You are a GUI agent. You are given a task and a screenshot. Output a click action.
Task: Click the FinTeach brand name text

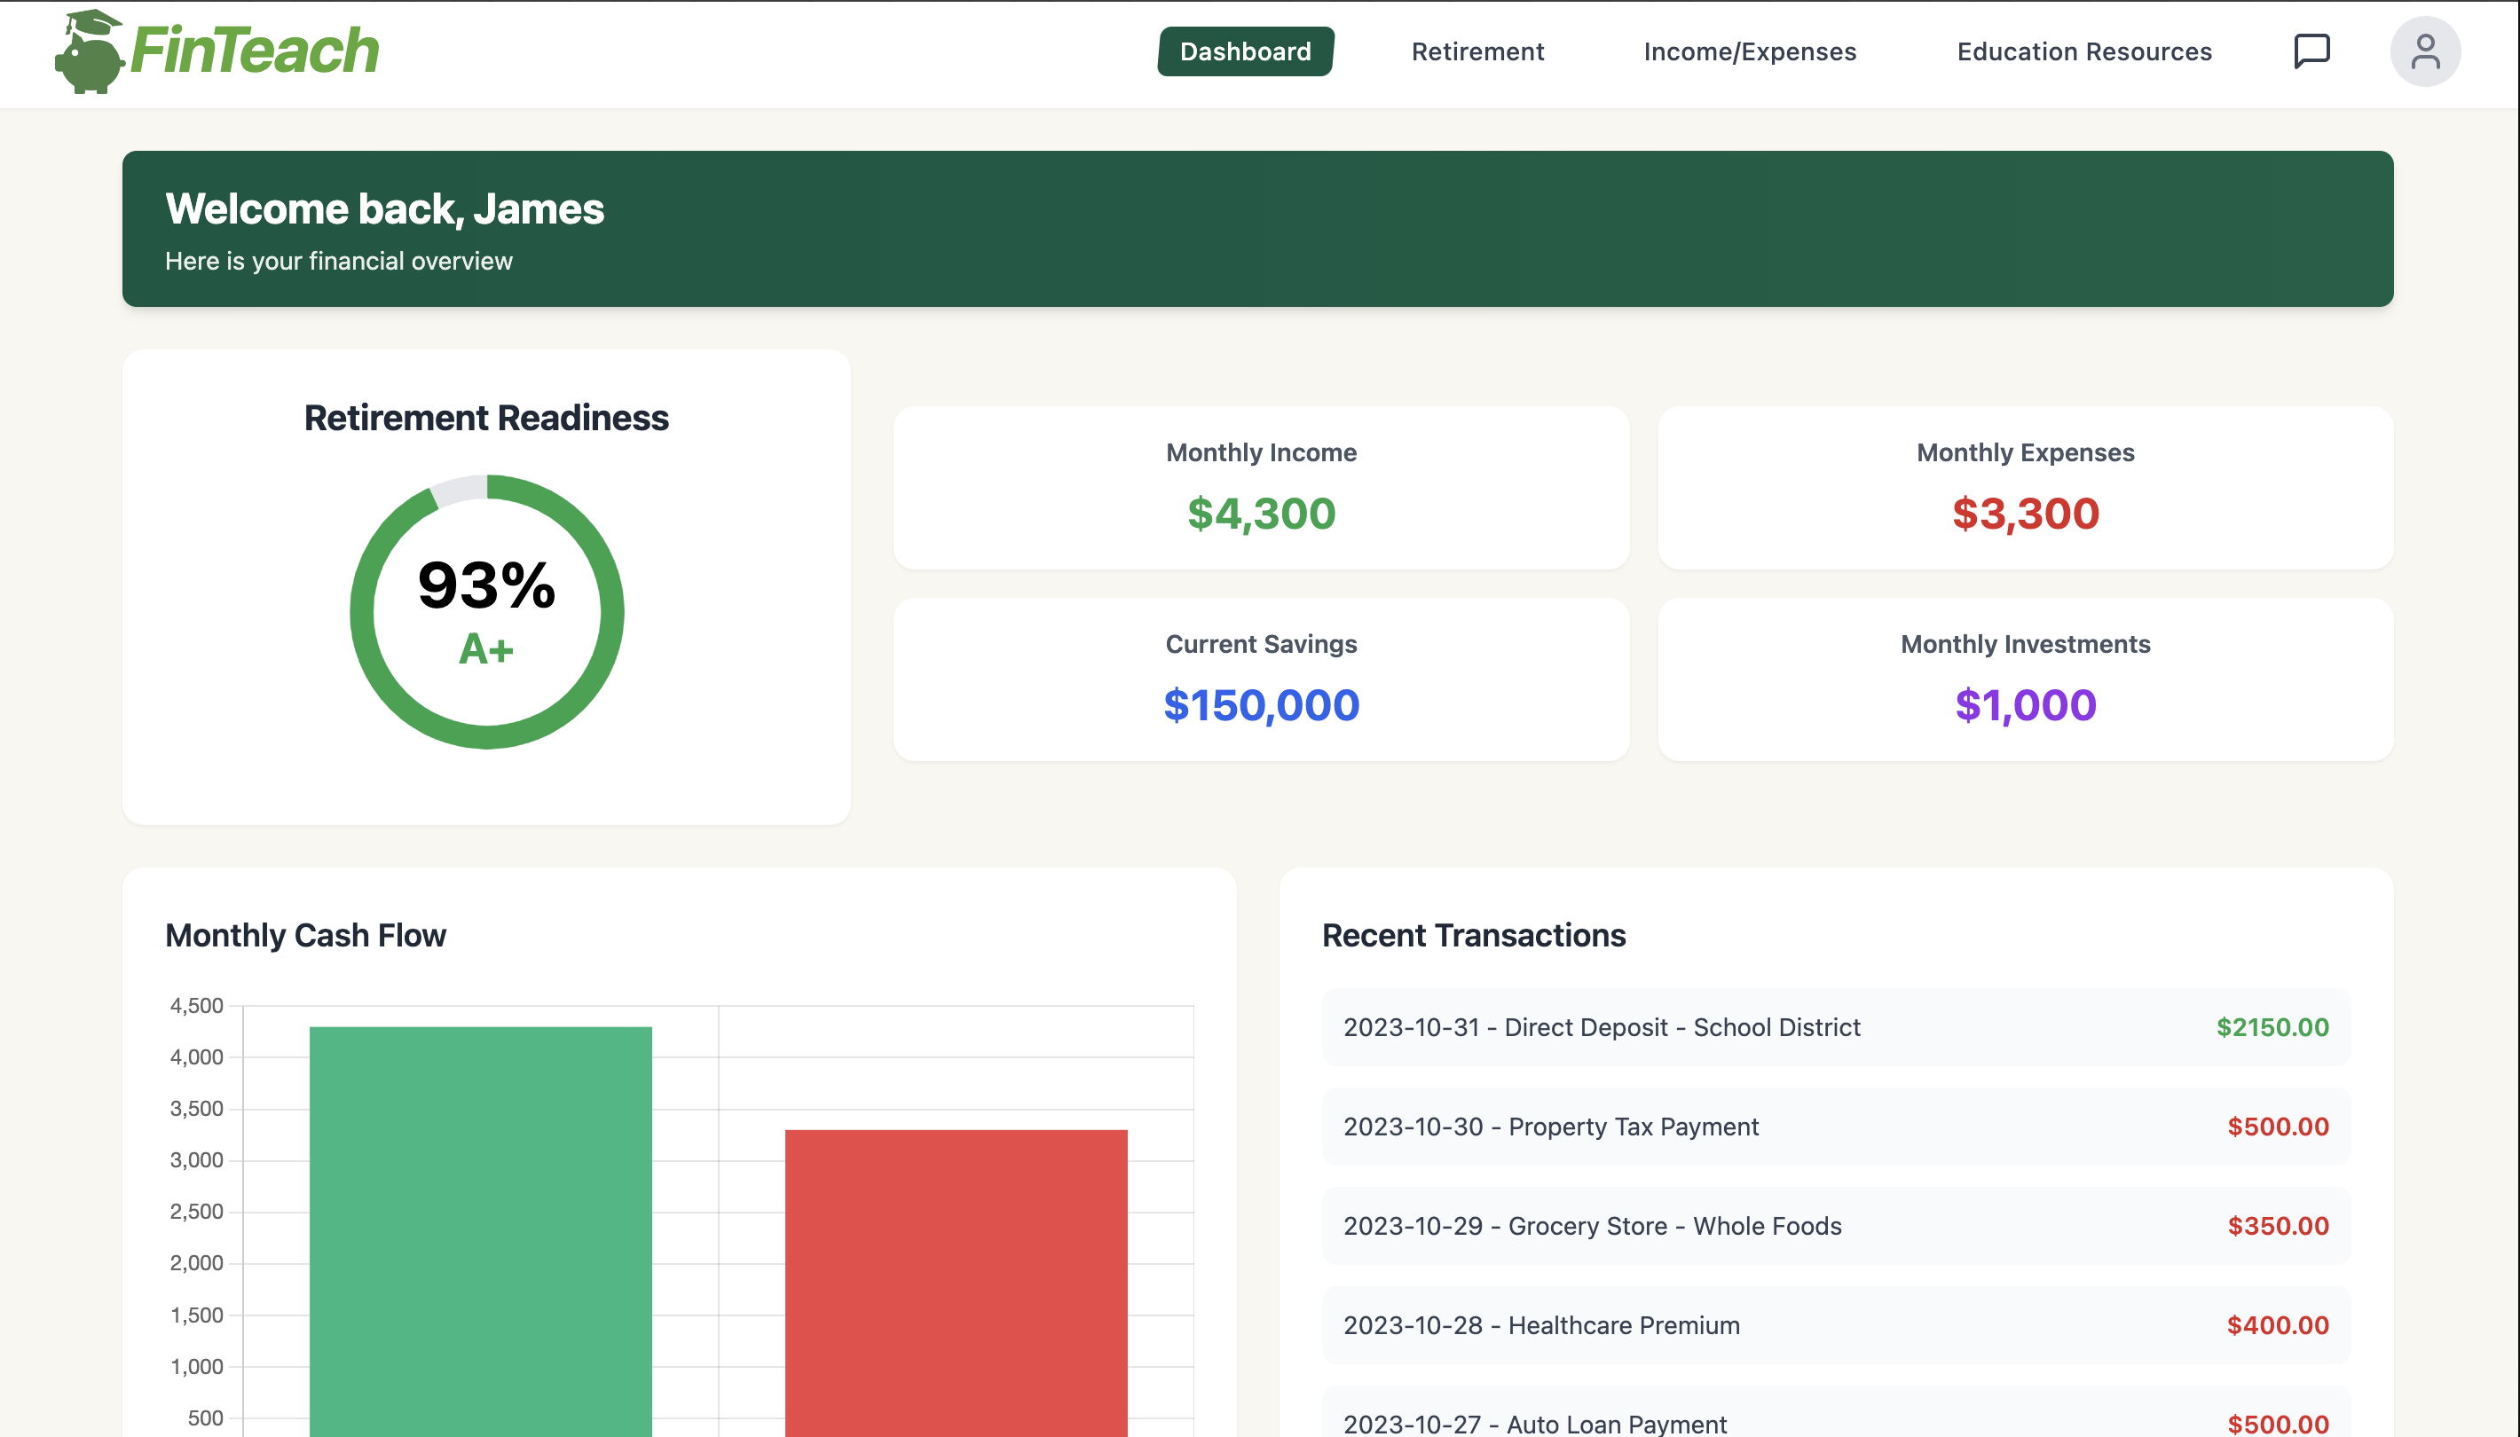[x=255, y=51]
